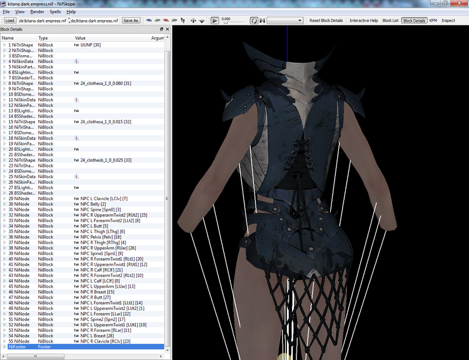Viewport: 469px width, 360px height.
Task: Click Txt icon beside NPC Spine2 [Spn2]
Action: click(x=76, y=319)
